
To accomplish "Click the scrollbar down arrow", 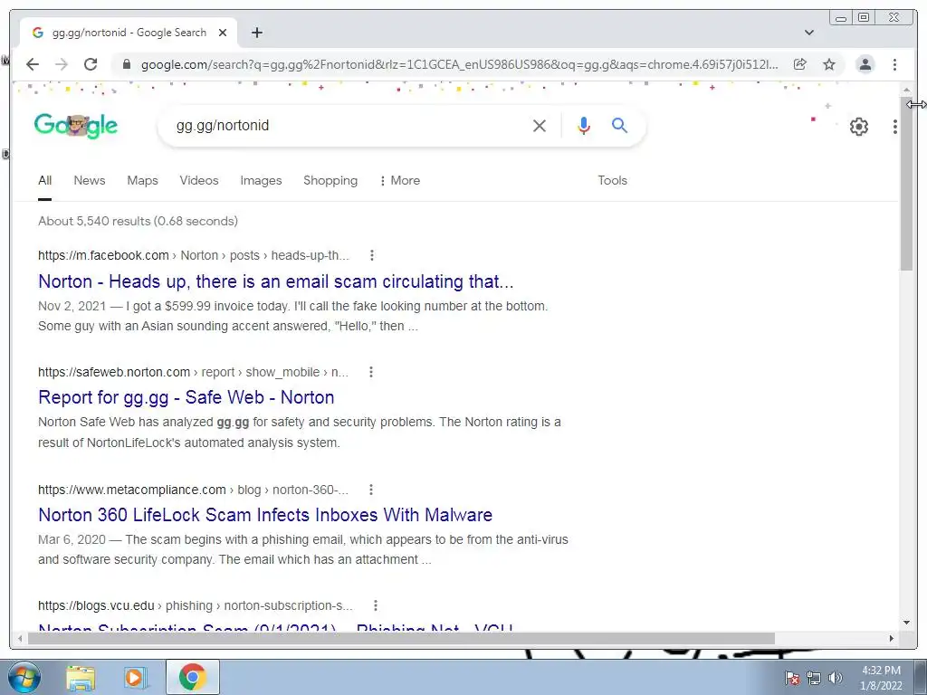I will 907,623.
